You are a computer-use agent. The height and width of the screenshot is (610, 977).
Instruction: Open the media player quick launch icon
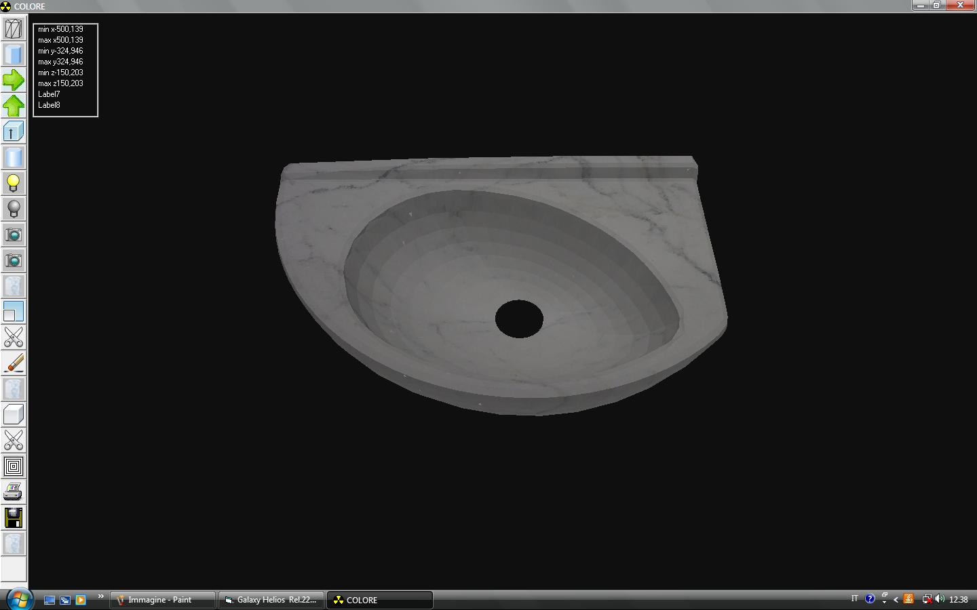click(81, 600)
